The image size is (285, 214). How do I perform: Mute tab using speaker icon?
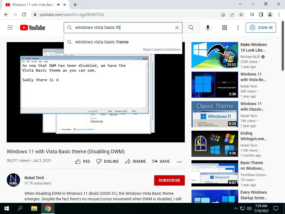click(x=58, y=5)
